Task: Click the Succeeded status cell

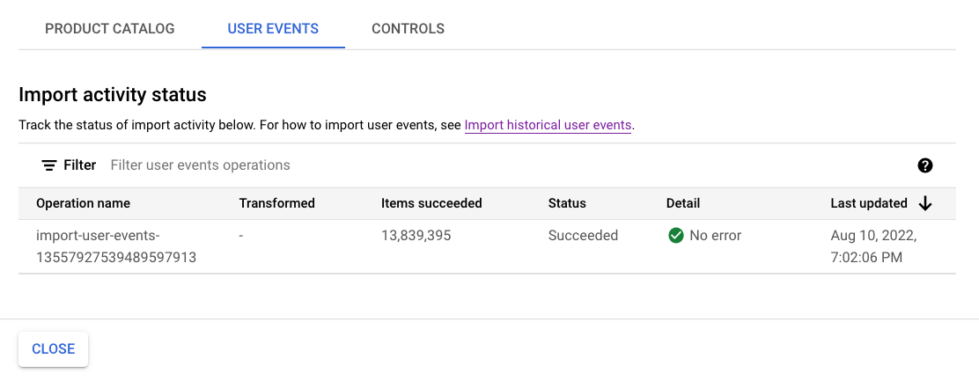Action: click(x=583, y=236)
